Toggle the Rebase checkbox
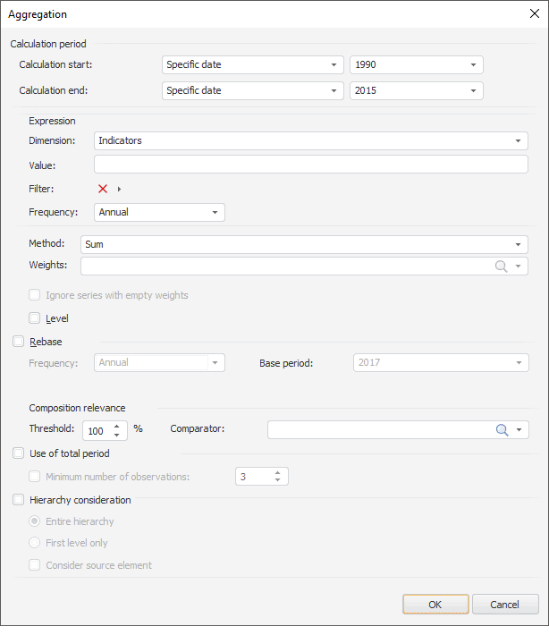Image resolution: width=549 pixels, height=635 pixels. tap(19, 342)
